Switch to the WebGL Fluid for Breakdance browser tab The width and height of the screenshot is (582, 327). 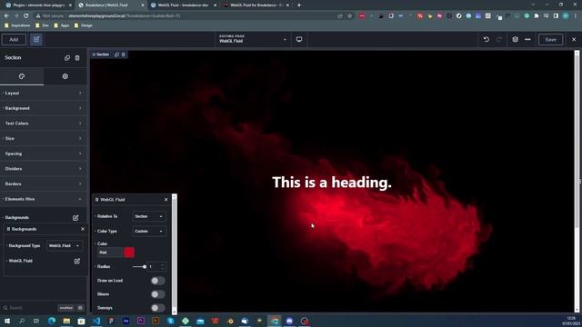[256, 5]
